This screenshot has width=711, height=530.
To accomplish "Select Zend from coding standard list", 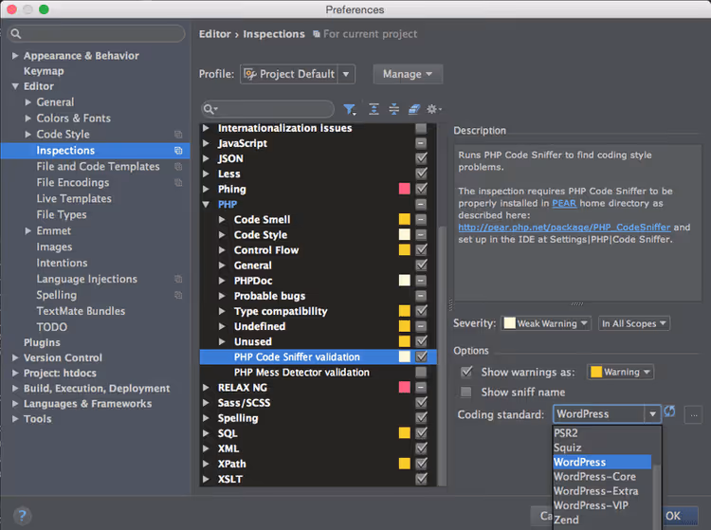I will pos(602,520).
